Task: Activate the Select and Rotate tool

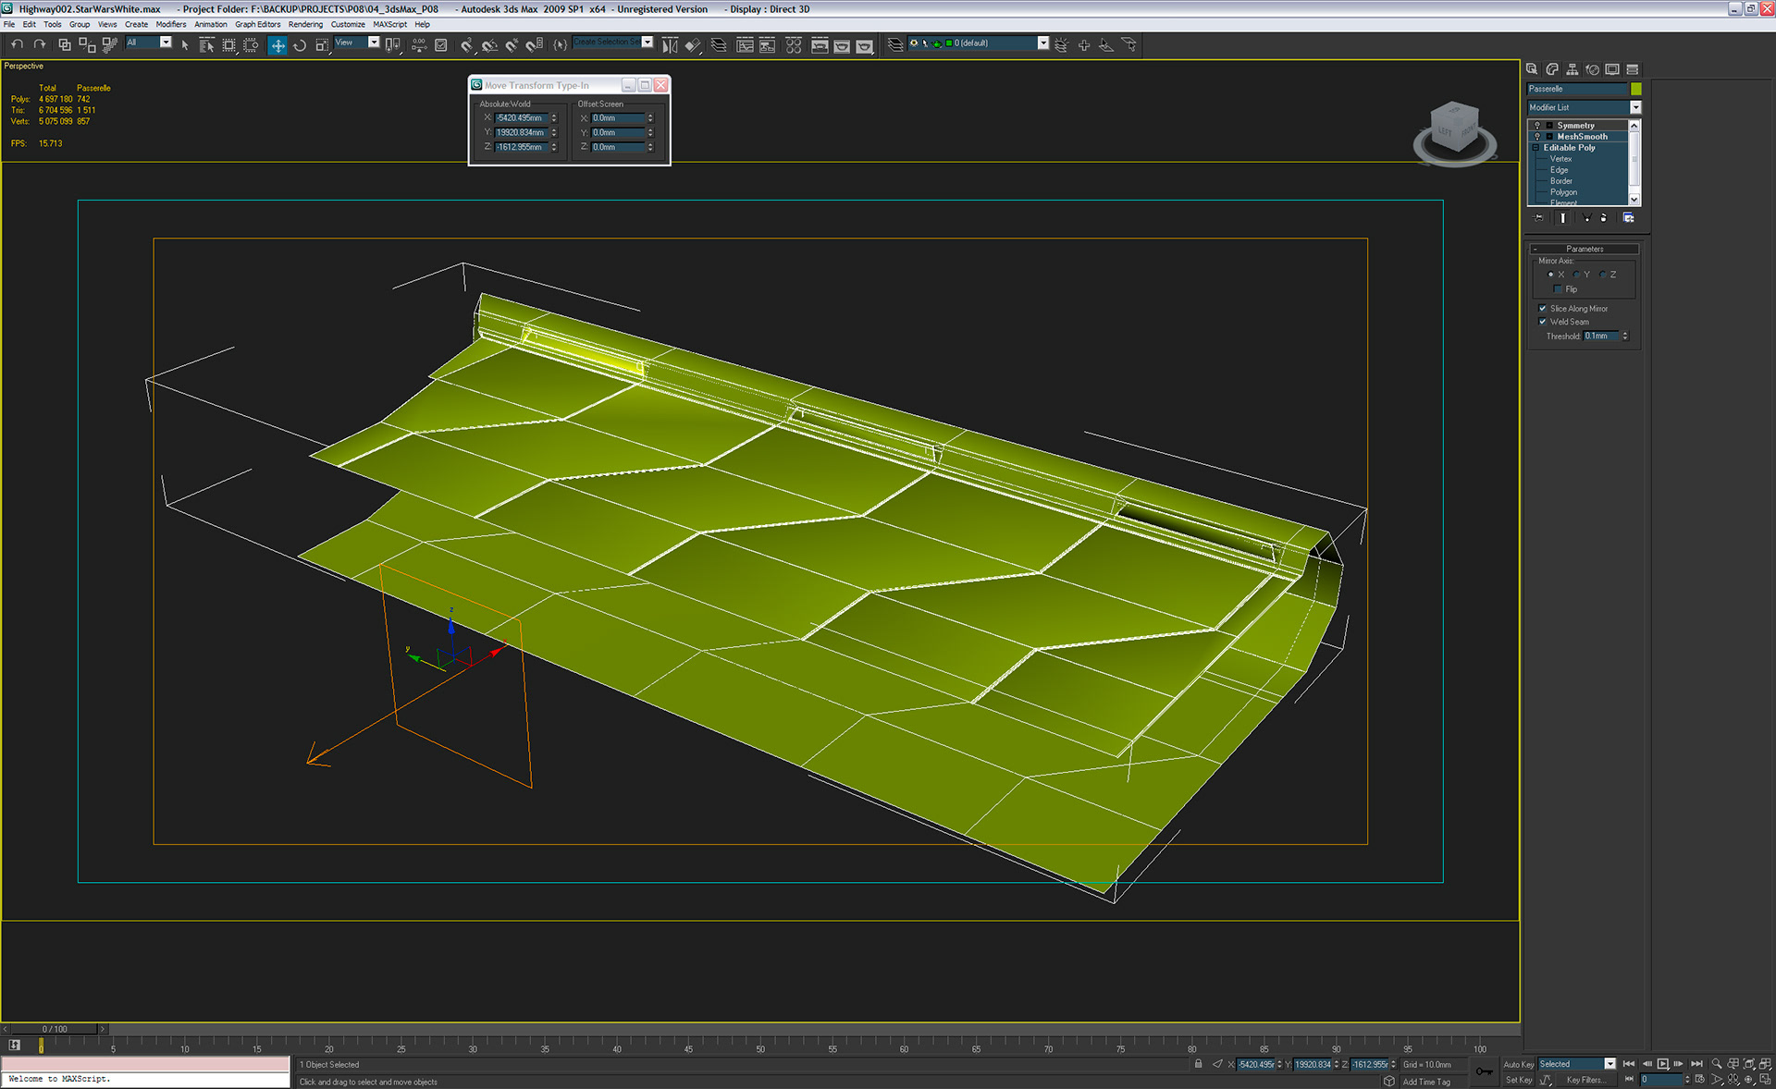Action: click(300, 44)
